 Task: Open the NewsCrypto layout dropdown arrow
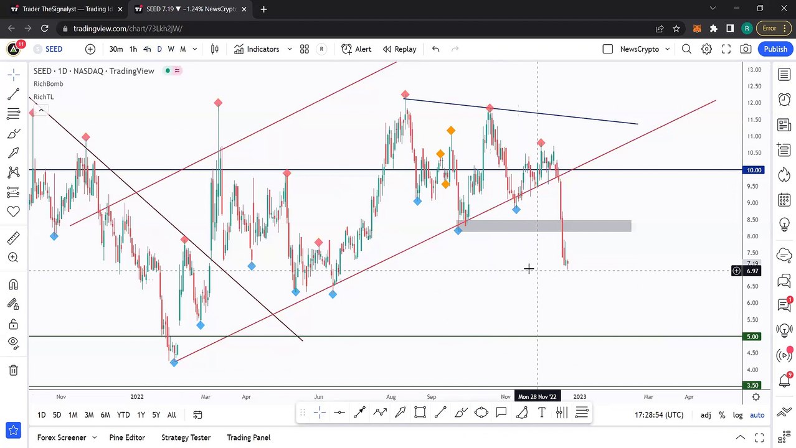pos(668,49)
